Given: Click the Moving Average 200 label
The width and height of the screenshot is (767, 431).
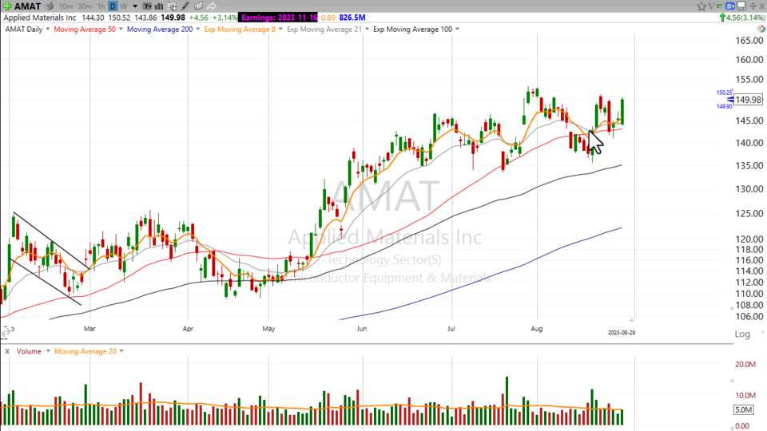Looking at the screenshot, I should (x=160, y=30).
